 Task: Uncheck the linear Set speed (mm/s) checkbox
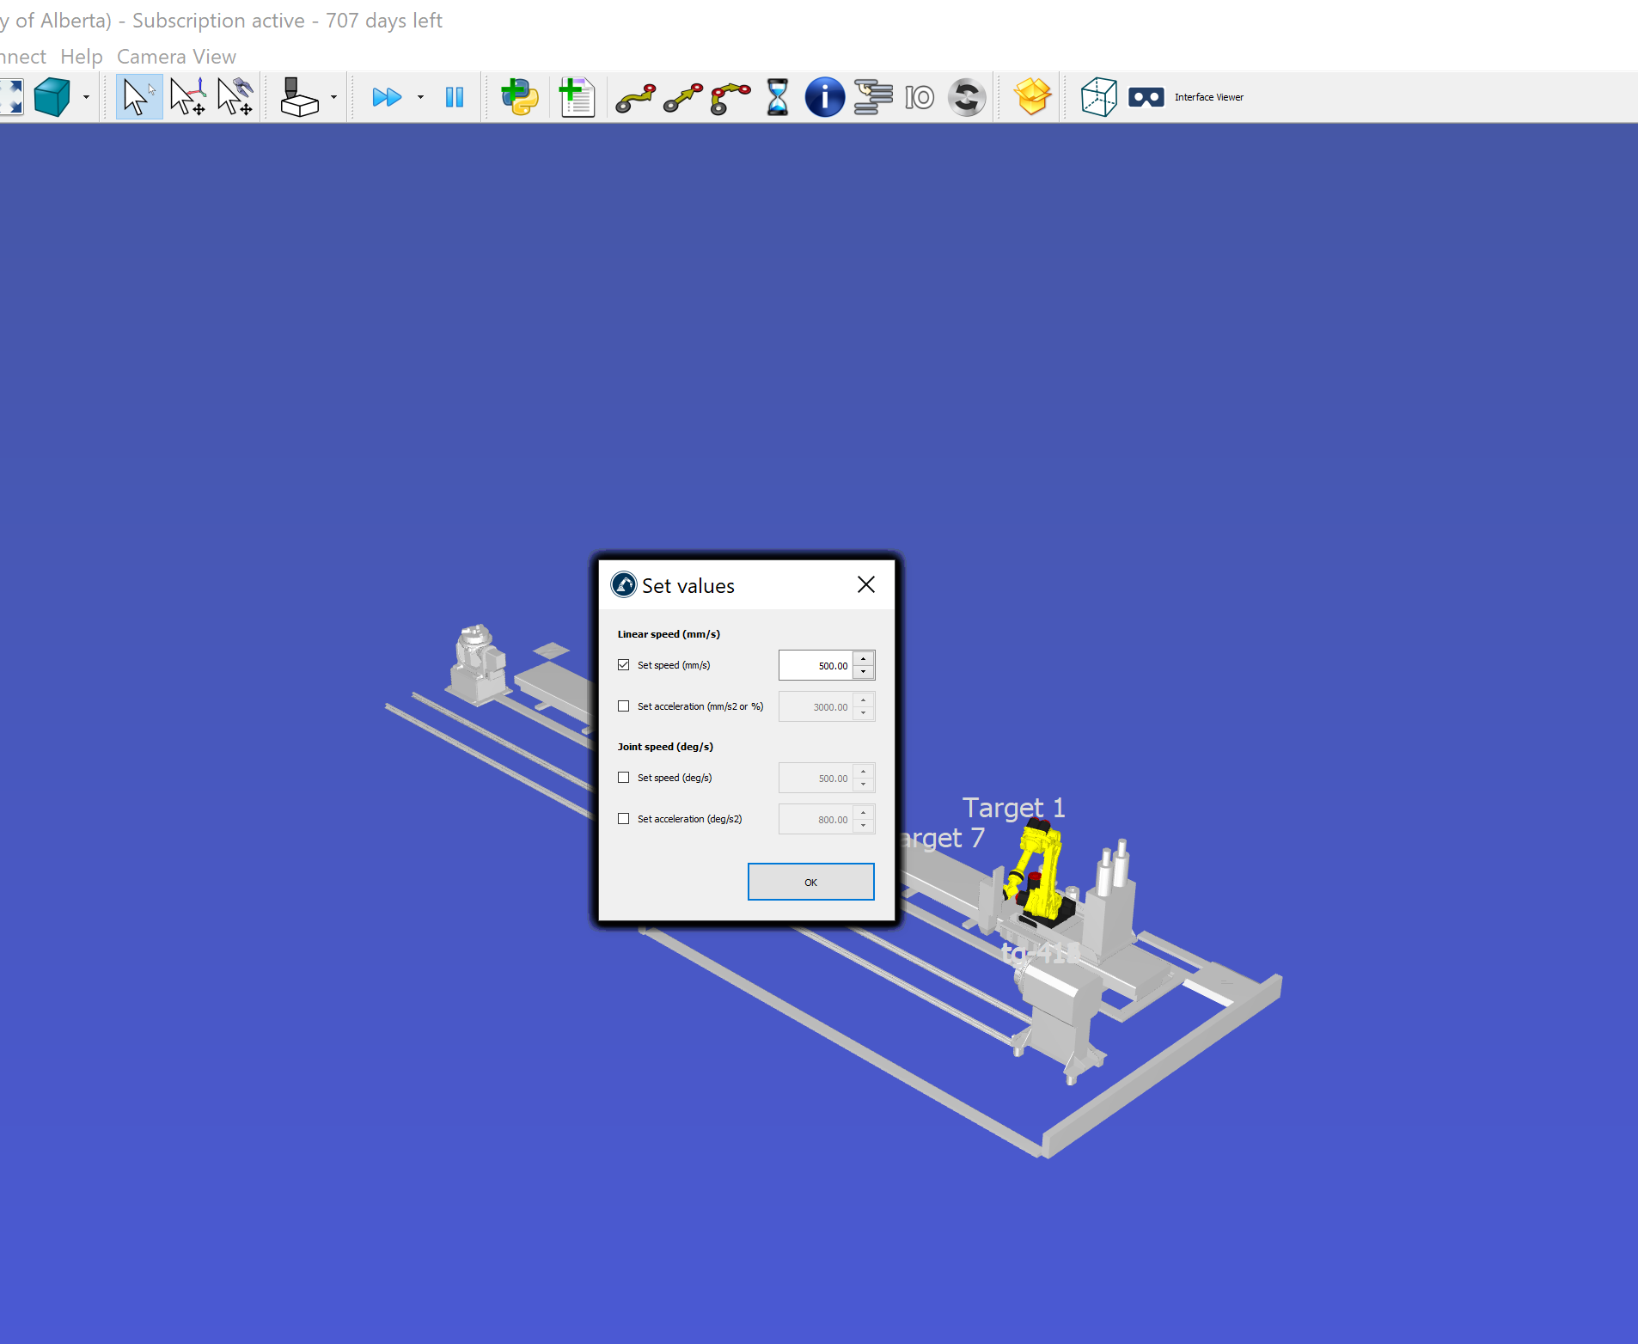624,665
